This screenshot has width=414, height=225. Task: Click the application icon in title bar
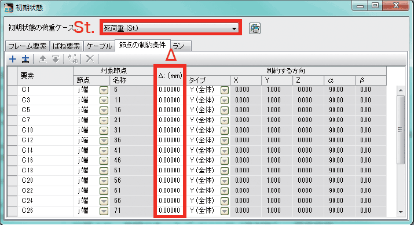(x=9, y=8)
